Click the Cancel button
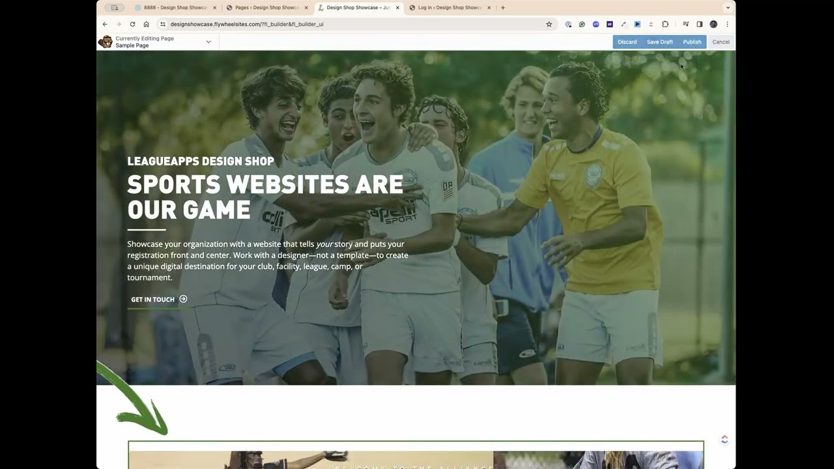Viewport: 834px width, 469px height. pyautogui.click(x=721, y=42)
